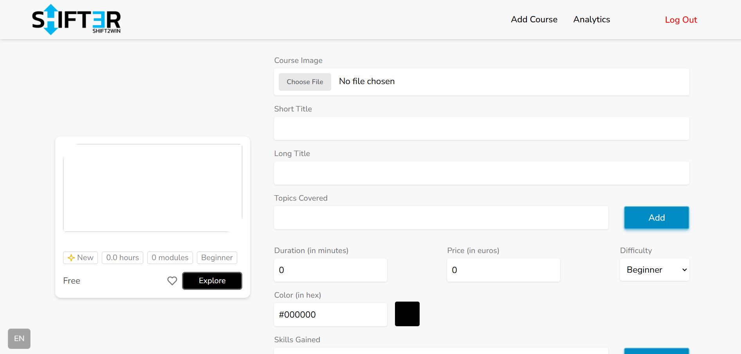Expand the Difficulty dropdown
Viewport: 741px width, 354px height.
tap(654, 270)
